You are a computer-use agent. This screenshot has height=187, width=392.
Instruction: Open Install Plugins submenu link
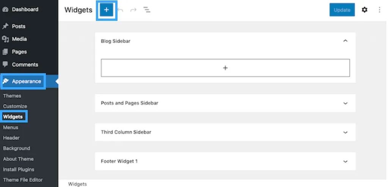[19, 169]
